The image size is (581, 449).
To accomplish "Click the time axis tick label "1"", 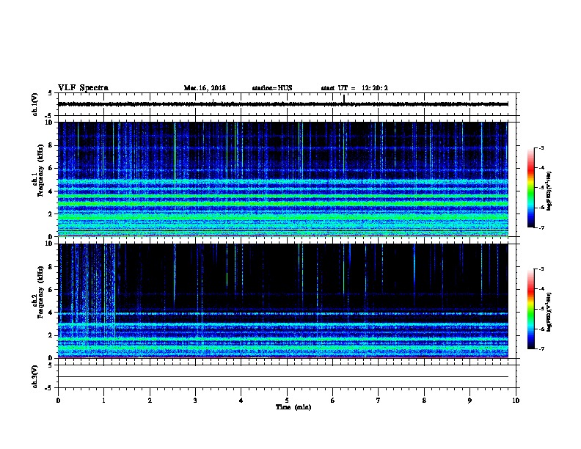I will coord(103,401).
